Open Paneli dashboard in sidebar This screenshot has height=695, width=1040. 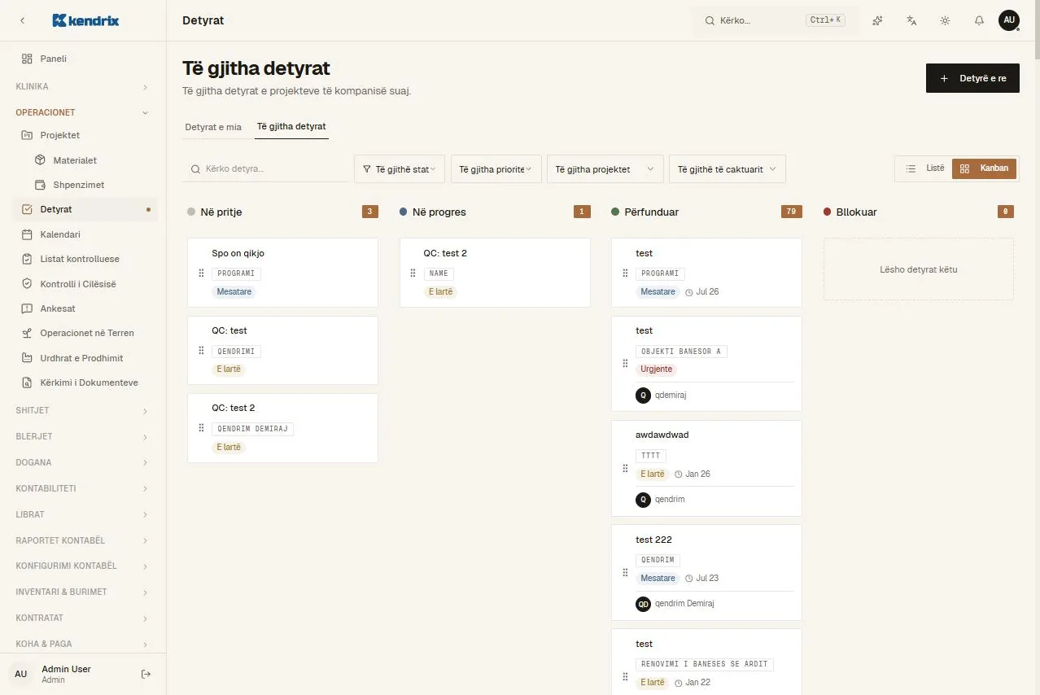pos(83,59)
